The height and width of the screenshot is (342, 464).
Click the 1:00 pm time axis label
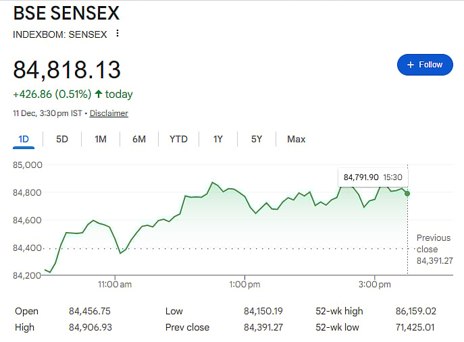(x=245, y=285)
